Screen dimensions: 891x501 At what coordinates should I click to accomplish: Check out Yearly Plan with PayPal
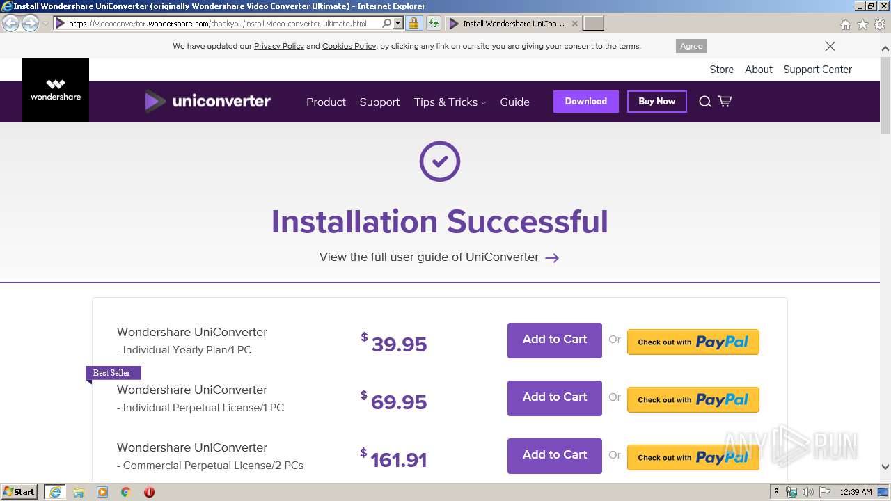693,342
